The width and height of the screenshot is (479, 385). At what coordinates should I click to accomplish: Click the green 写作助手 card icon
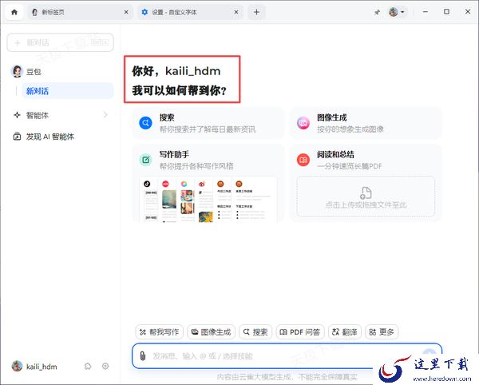pyautogui.click(x=146, y=160)
